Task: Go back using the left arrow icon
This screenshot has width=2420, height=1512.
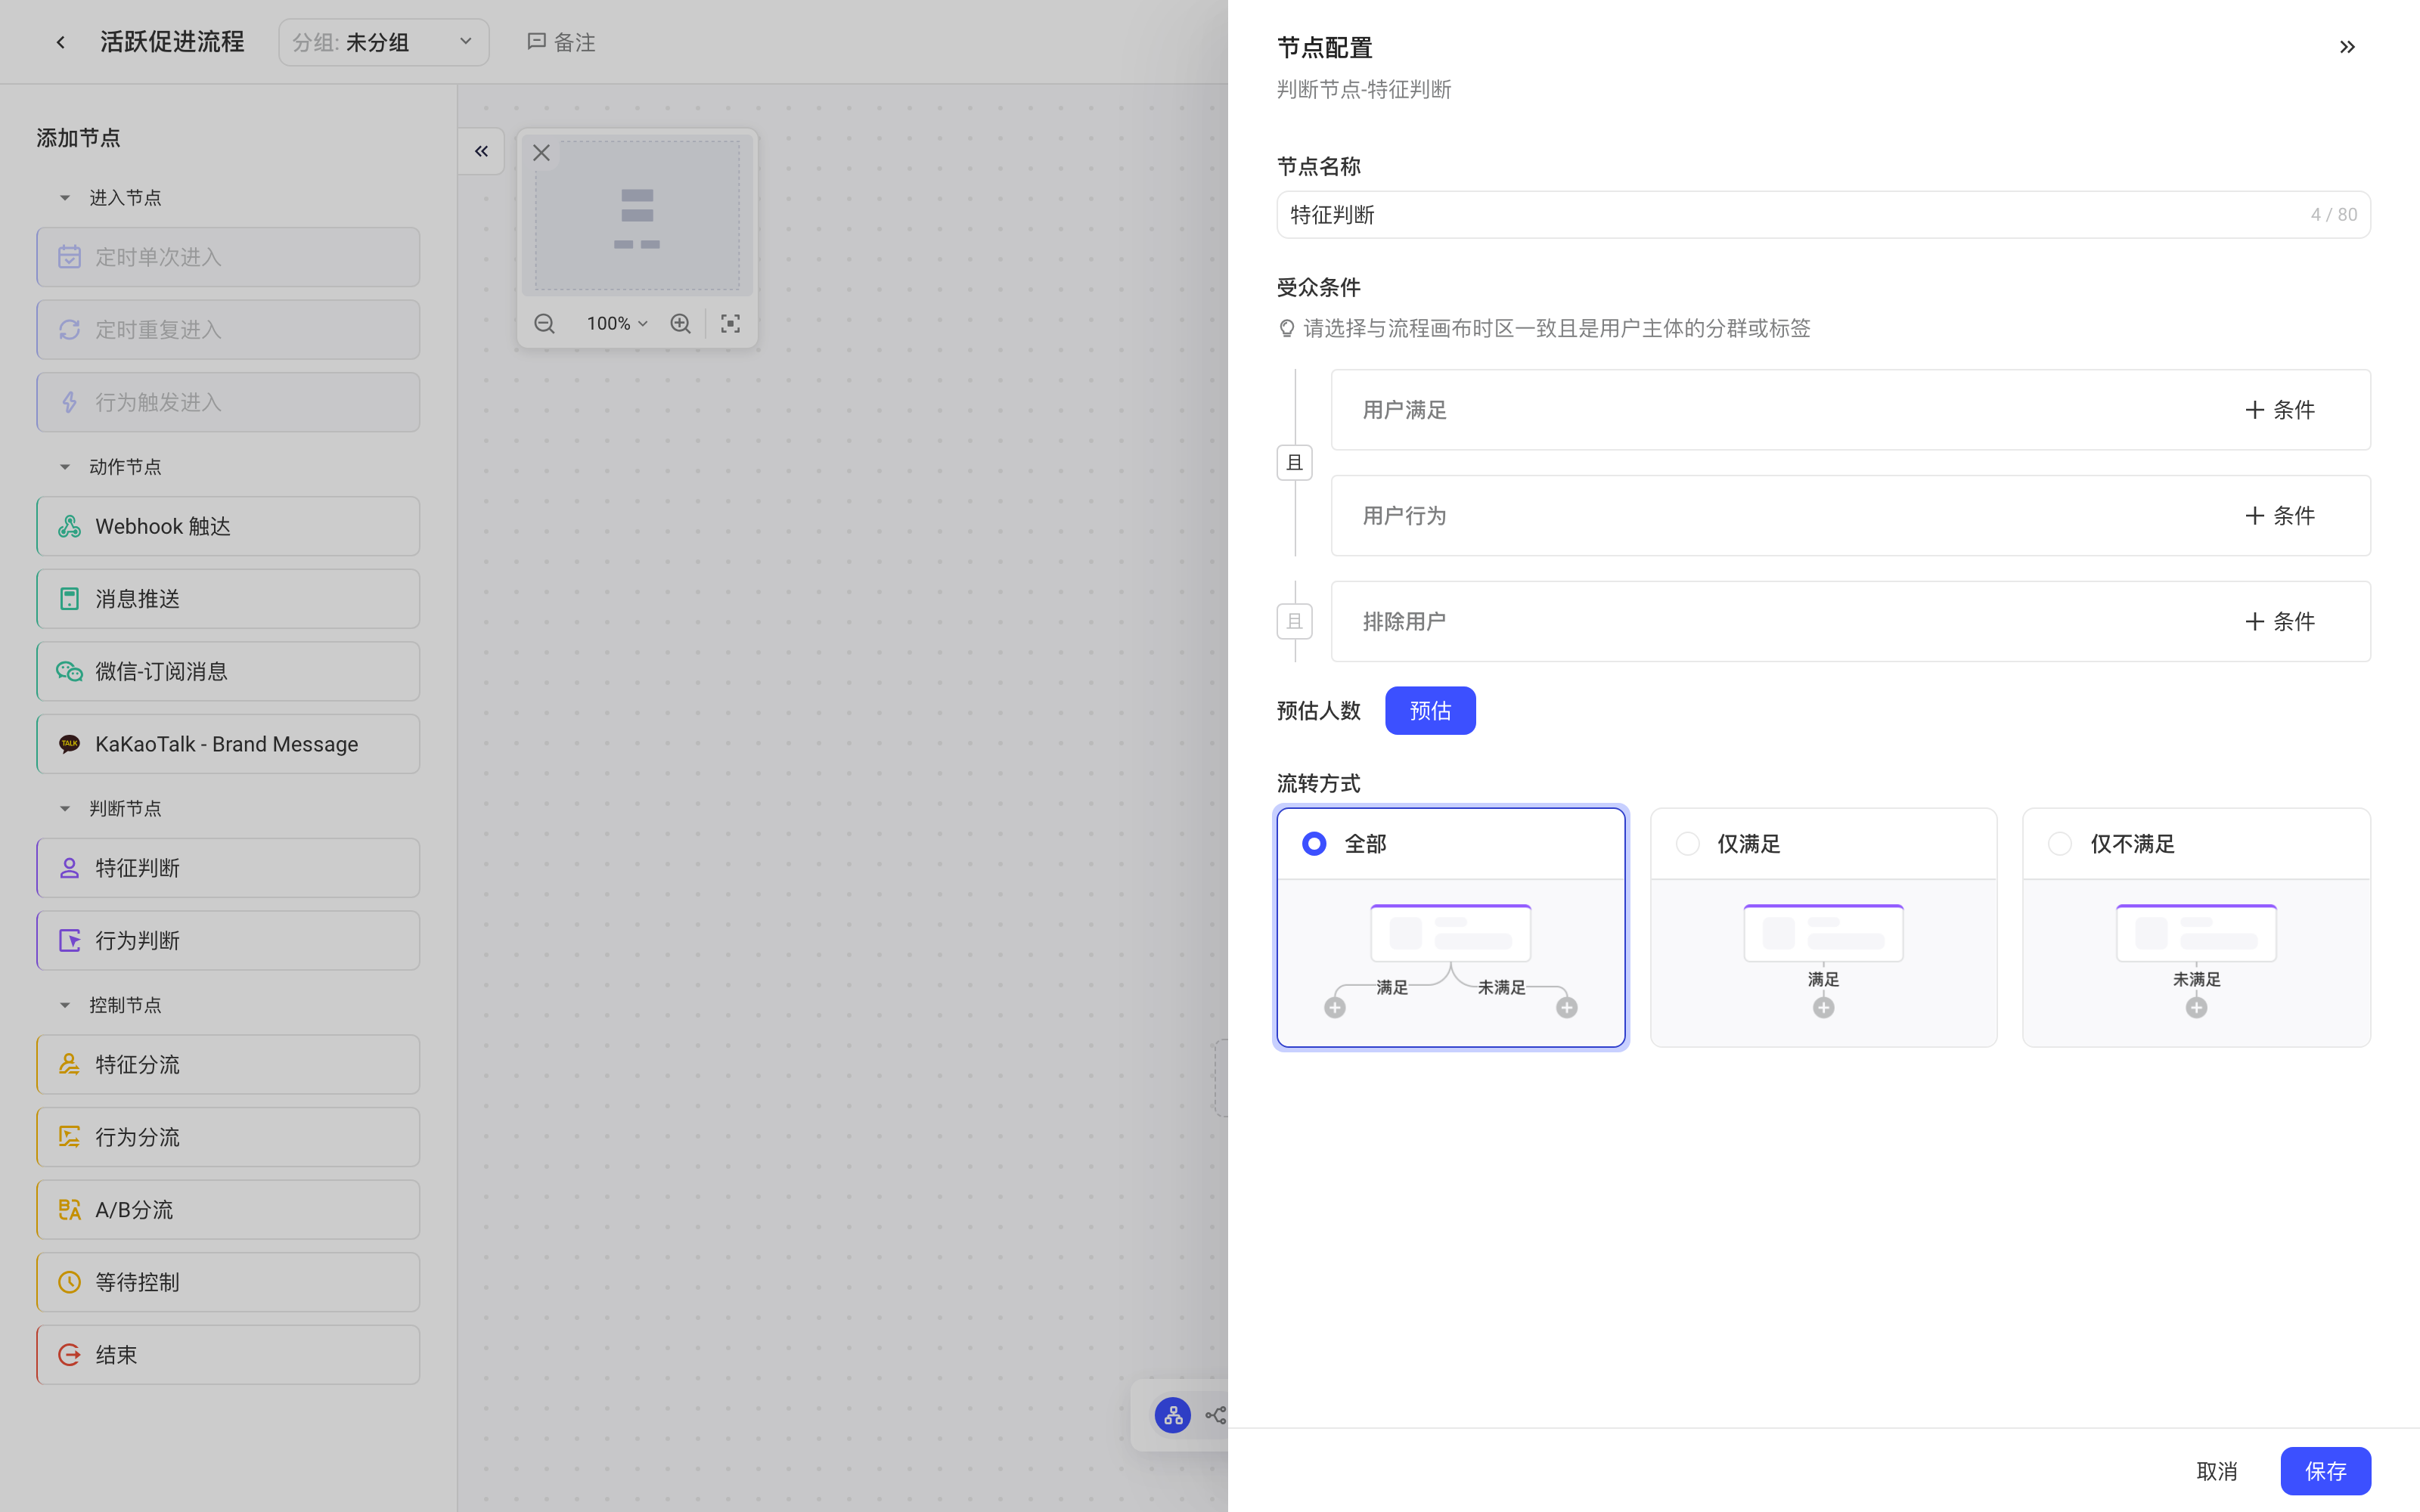Action: coord(61,42)
